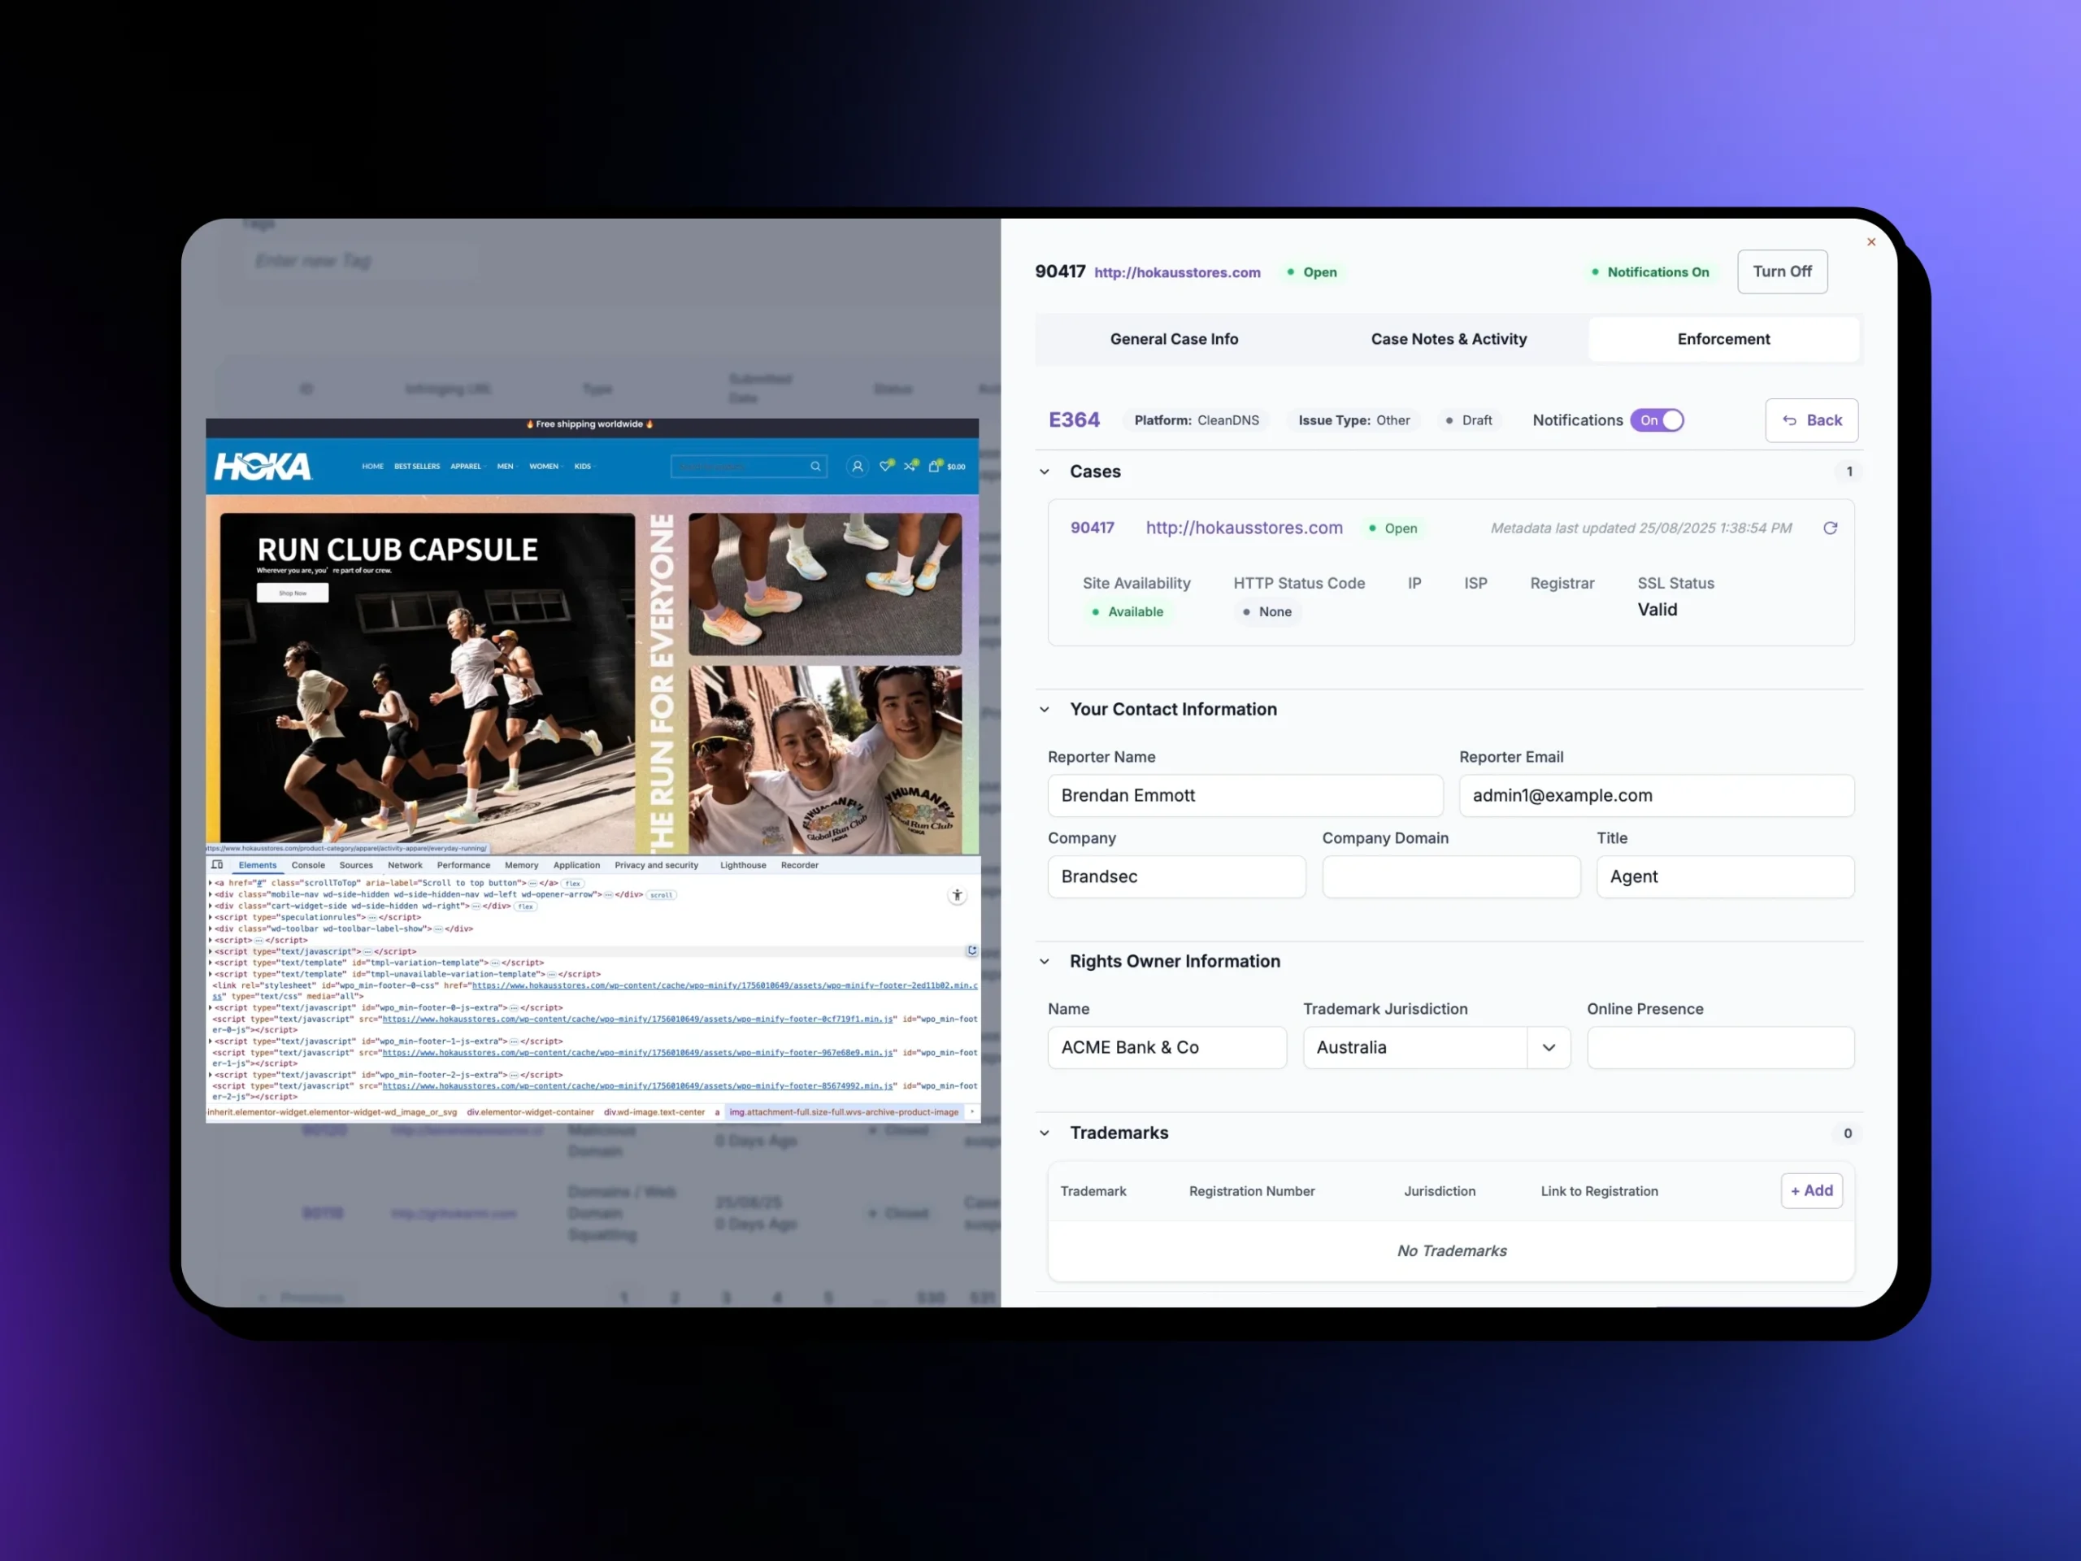Click Shop Now on Run Club Capsule banner
Screen dimensions: 2081x1561
coord(293,593)
